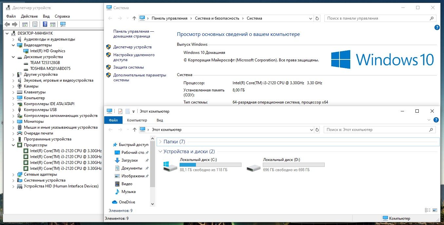Screen dimensions: 444x225
Task: Select Звуковые, игровые и видеоустройства row
Action: point(59,80)
